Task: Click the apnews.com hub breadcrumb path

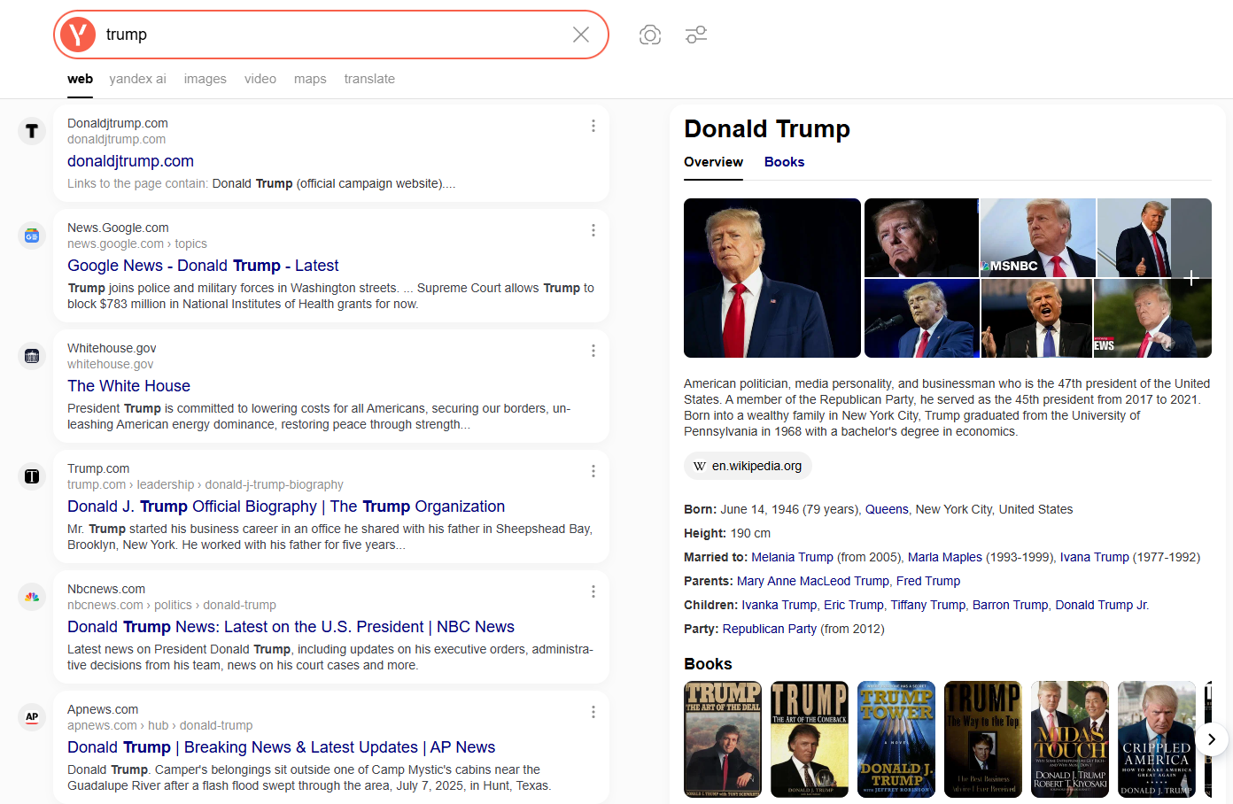Action: pyautogui.click(x=160, y=725)
